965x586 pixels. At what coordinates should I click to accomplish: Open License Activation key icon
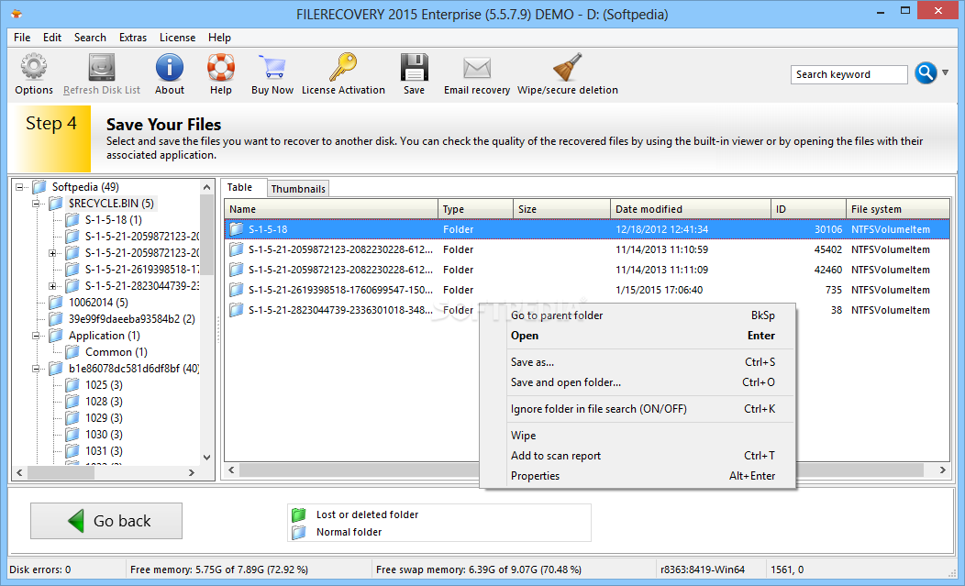[343, 67]
